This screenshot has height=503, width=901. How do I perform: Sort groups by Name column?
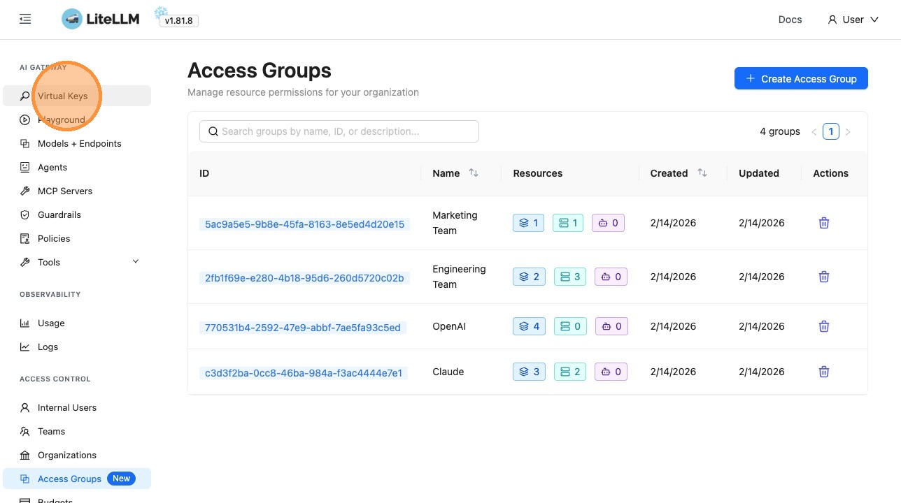click(474, 173)
